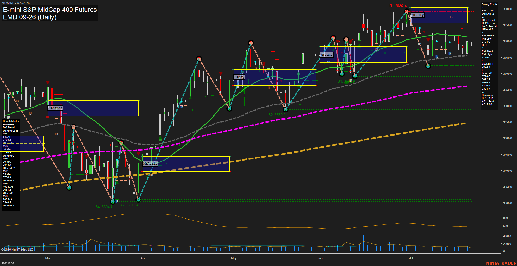The height and width of the screenshot is (266, 517).
Task: Click the 3550.0 price axis label
Action: pyautogui.click(x=507, y=122)
